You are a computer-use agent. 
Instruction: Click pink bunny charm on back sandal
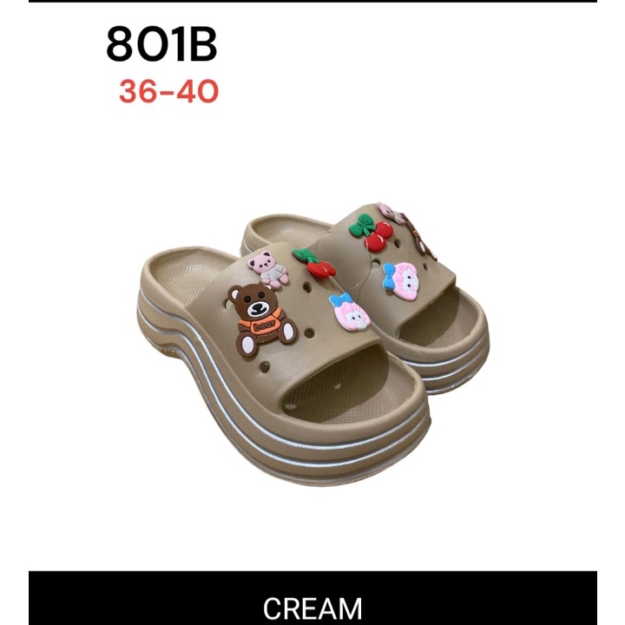[402, 281]
